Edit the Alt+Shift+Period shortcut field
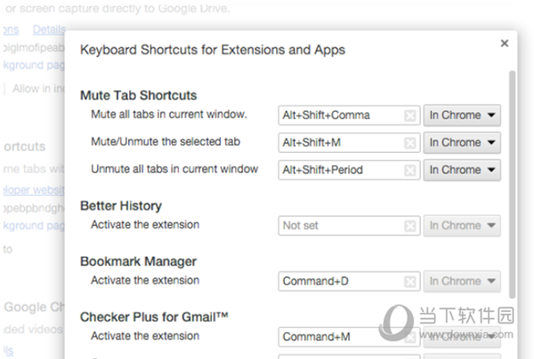The width and height of the screenshot is (534, 359). (349, 170)
